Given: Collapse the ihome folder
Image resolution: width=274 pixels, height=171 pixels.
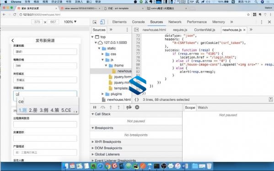Looking at the screenshot, I should (x=106, y=66).
